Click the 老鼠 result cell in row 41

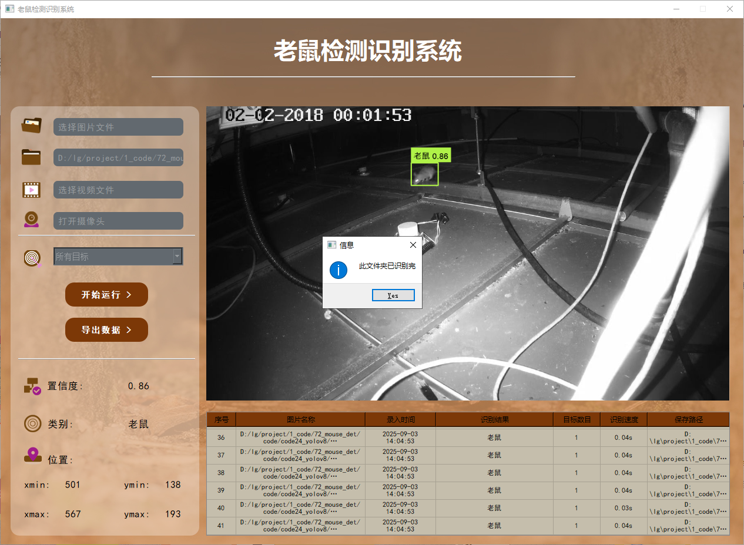pyautogui.click(x=494, y=526)
